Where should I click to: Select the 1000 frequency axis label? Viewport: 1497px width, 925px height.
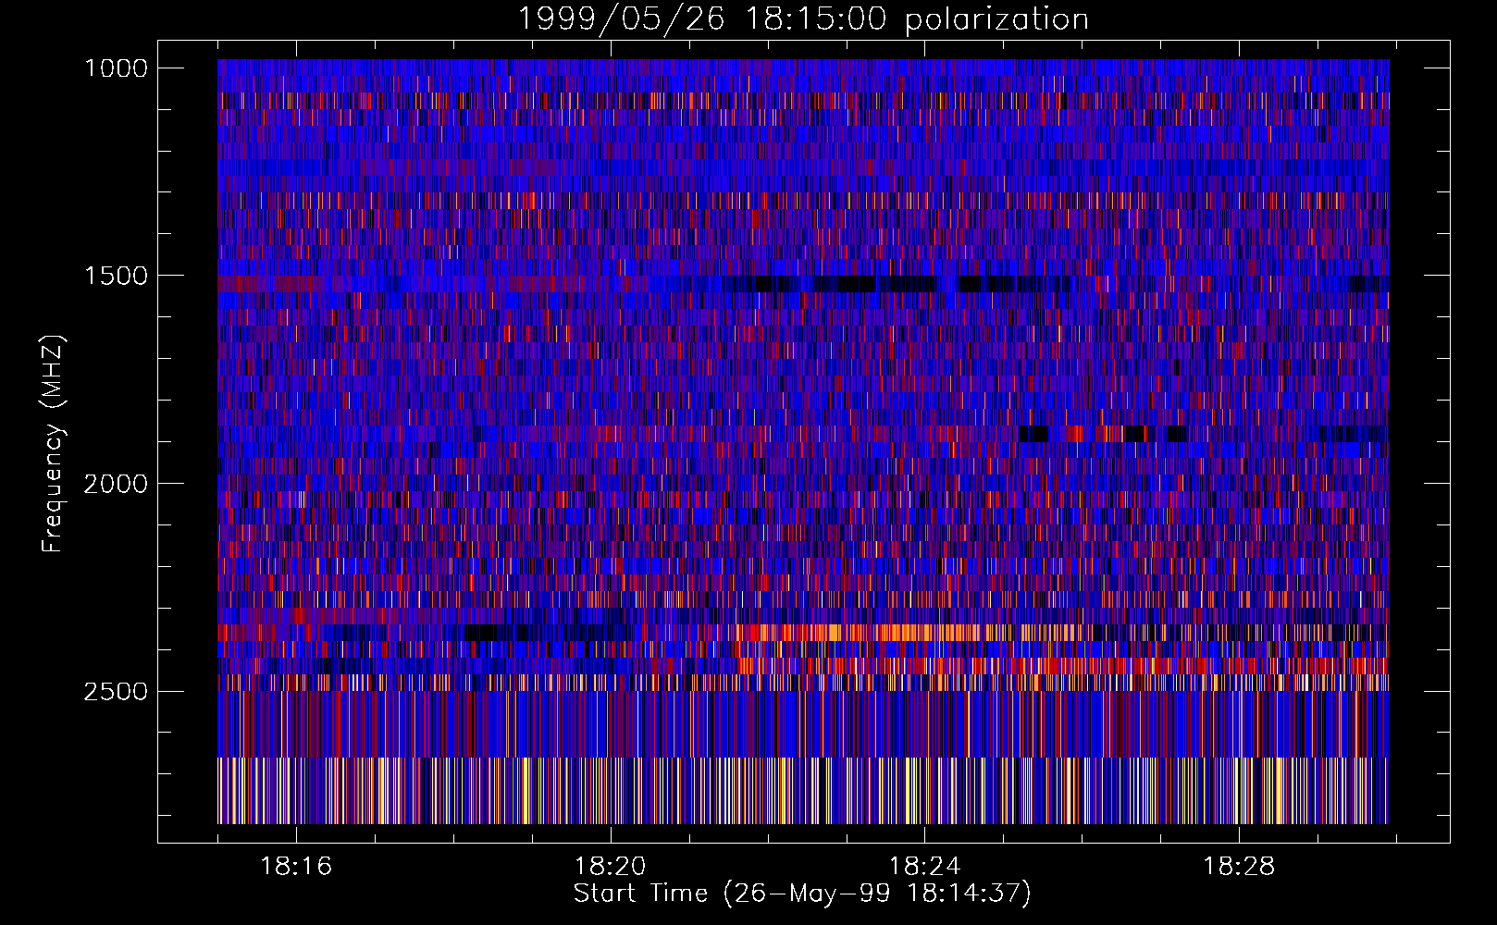click(116, 68)
